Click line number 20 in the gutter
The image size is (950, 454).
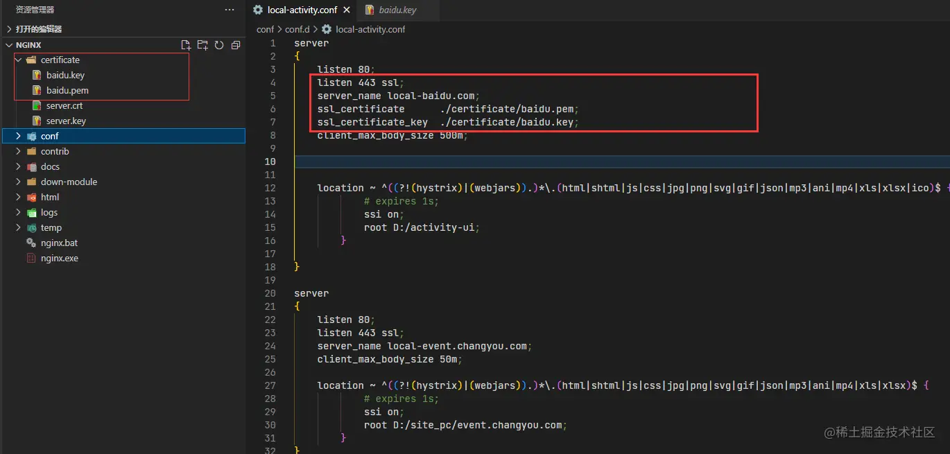pyautogui.click(x=270, y=293)
